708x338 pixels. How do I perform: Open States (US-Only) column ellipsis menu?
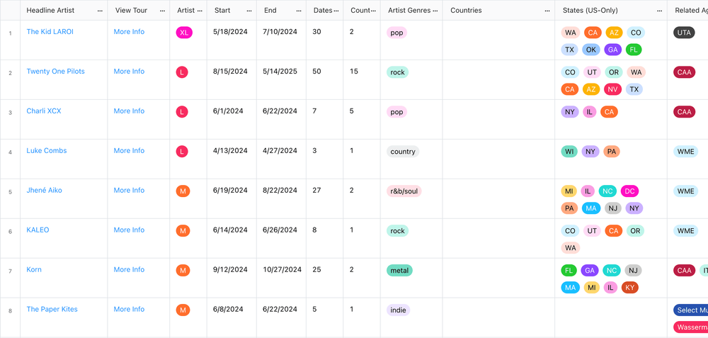[x=660, y=11]
